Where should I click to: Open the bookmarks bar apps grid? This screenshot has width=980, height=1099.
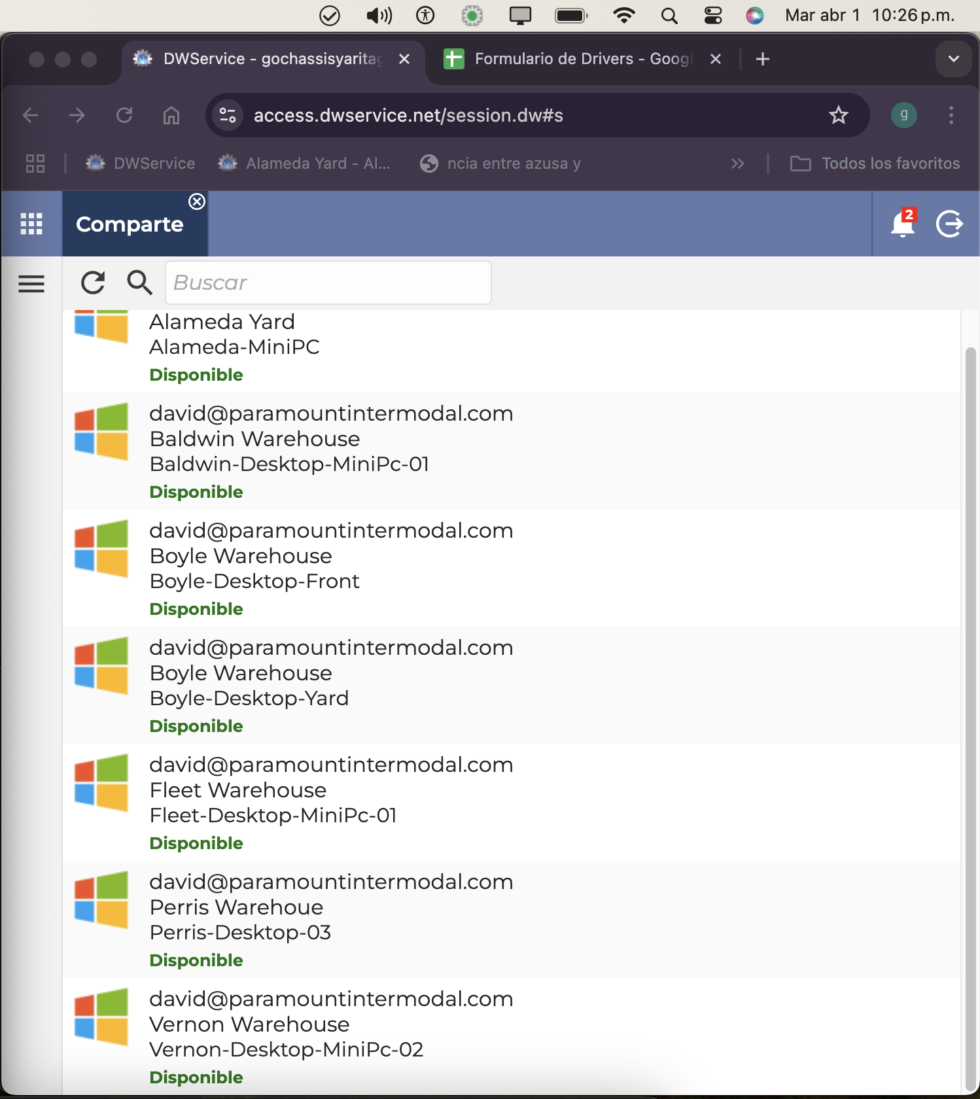click(x=35, y=164)
